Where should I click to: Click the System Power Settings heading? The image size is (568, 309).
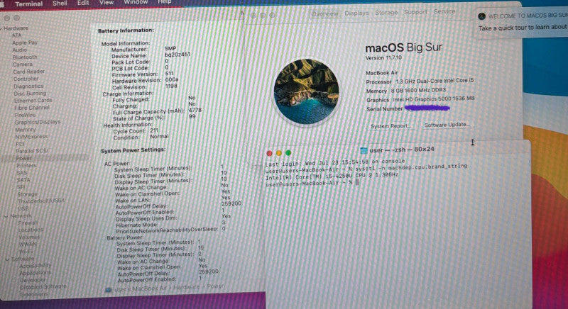coord(133,150)
